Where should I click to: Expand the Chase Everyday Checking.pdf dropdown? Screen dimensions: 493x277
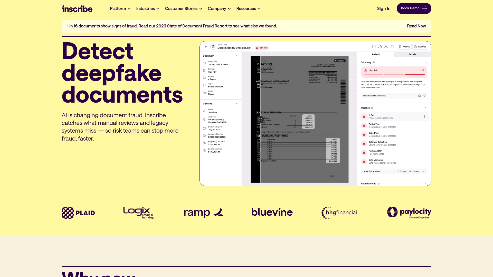(x=252, y=48)
